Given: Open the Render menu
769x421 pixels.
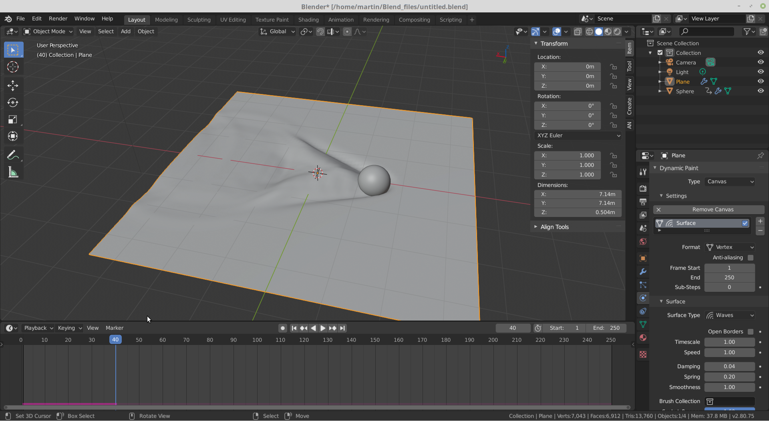Looking at the screenshot, I should coord(58,18).
